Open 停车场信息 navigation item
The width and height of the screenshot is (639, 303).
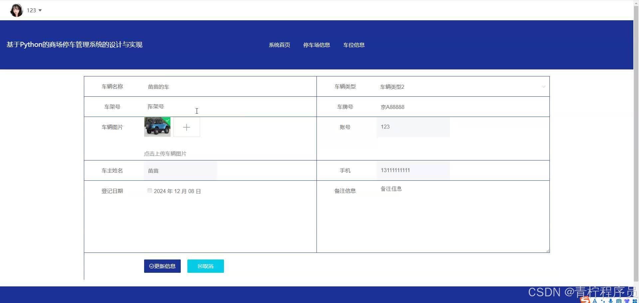pyautogui.click(x=317, y=45)
